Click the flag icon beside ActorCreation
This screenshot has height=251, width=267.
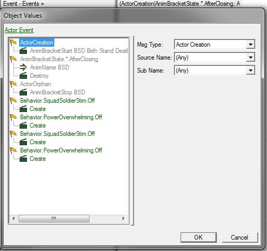point(13,43)
